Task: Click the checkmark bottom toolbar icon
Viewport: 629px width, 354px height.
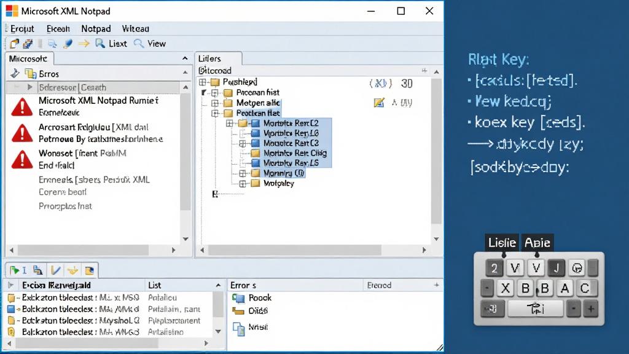Action: click(x=55, y=270)
